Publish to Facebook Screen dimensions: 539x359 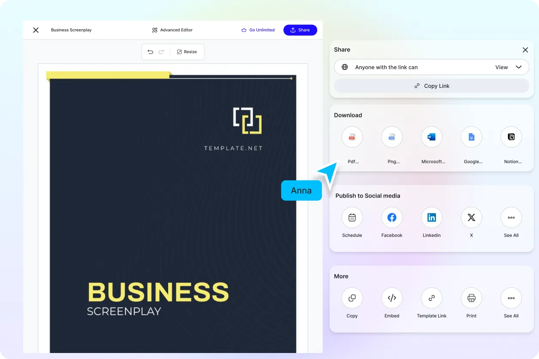(392, 218)
